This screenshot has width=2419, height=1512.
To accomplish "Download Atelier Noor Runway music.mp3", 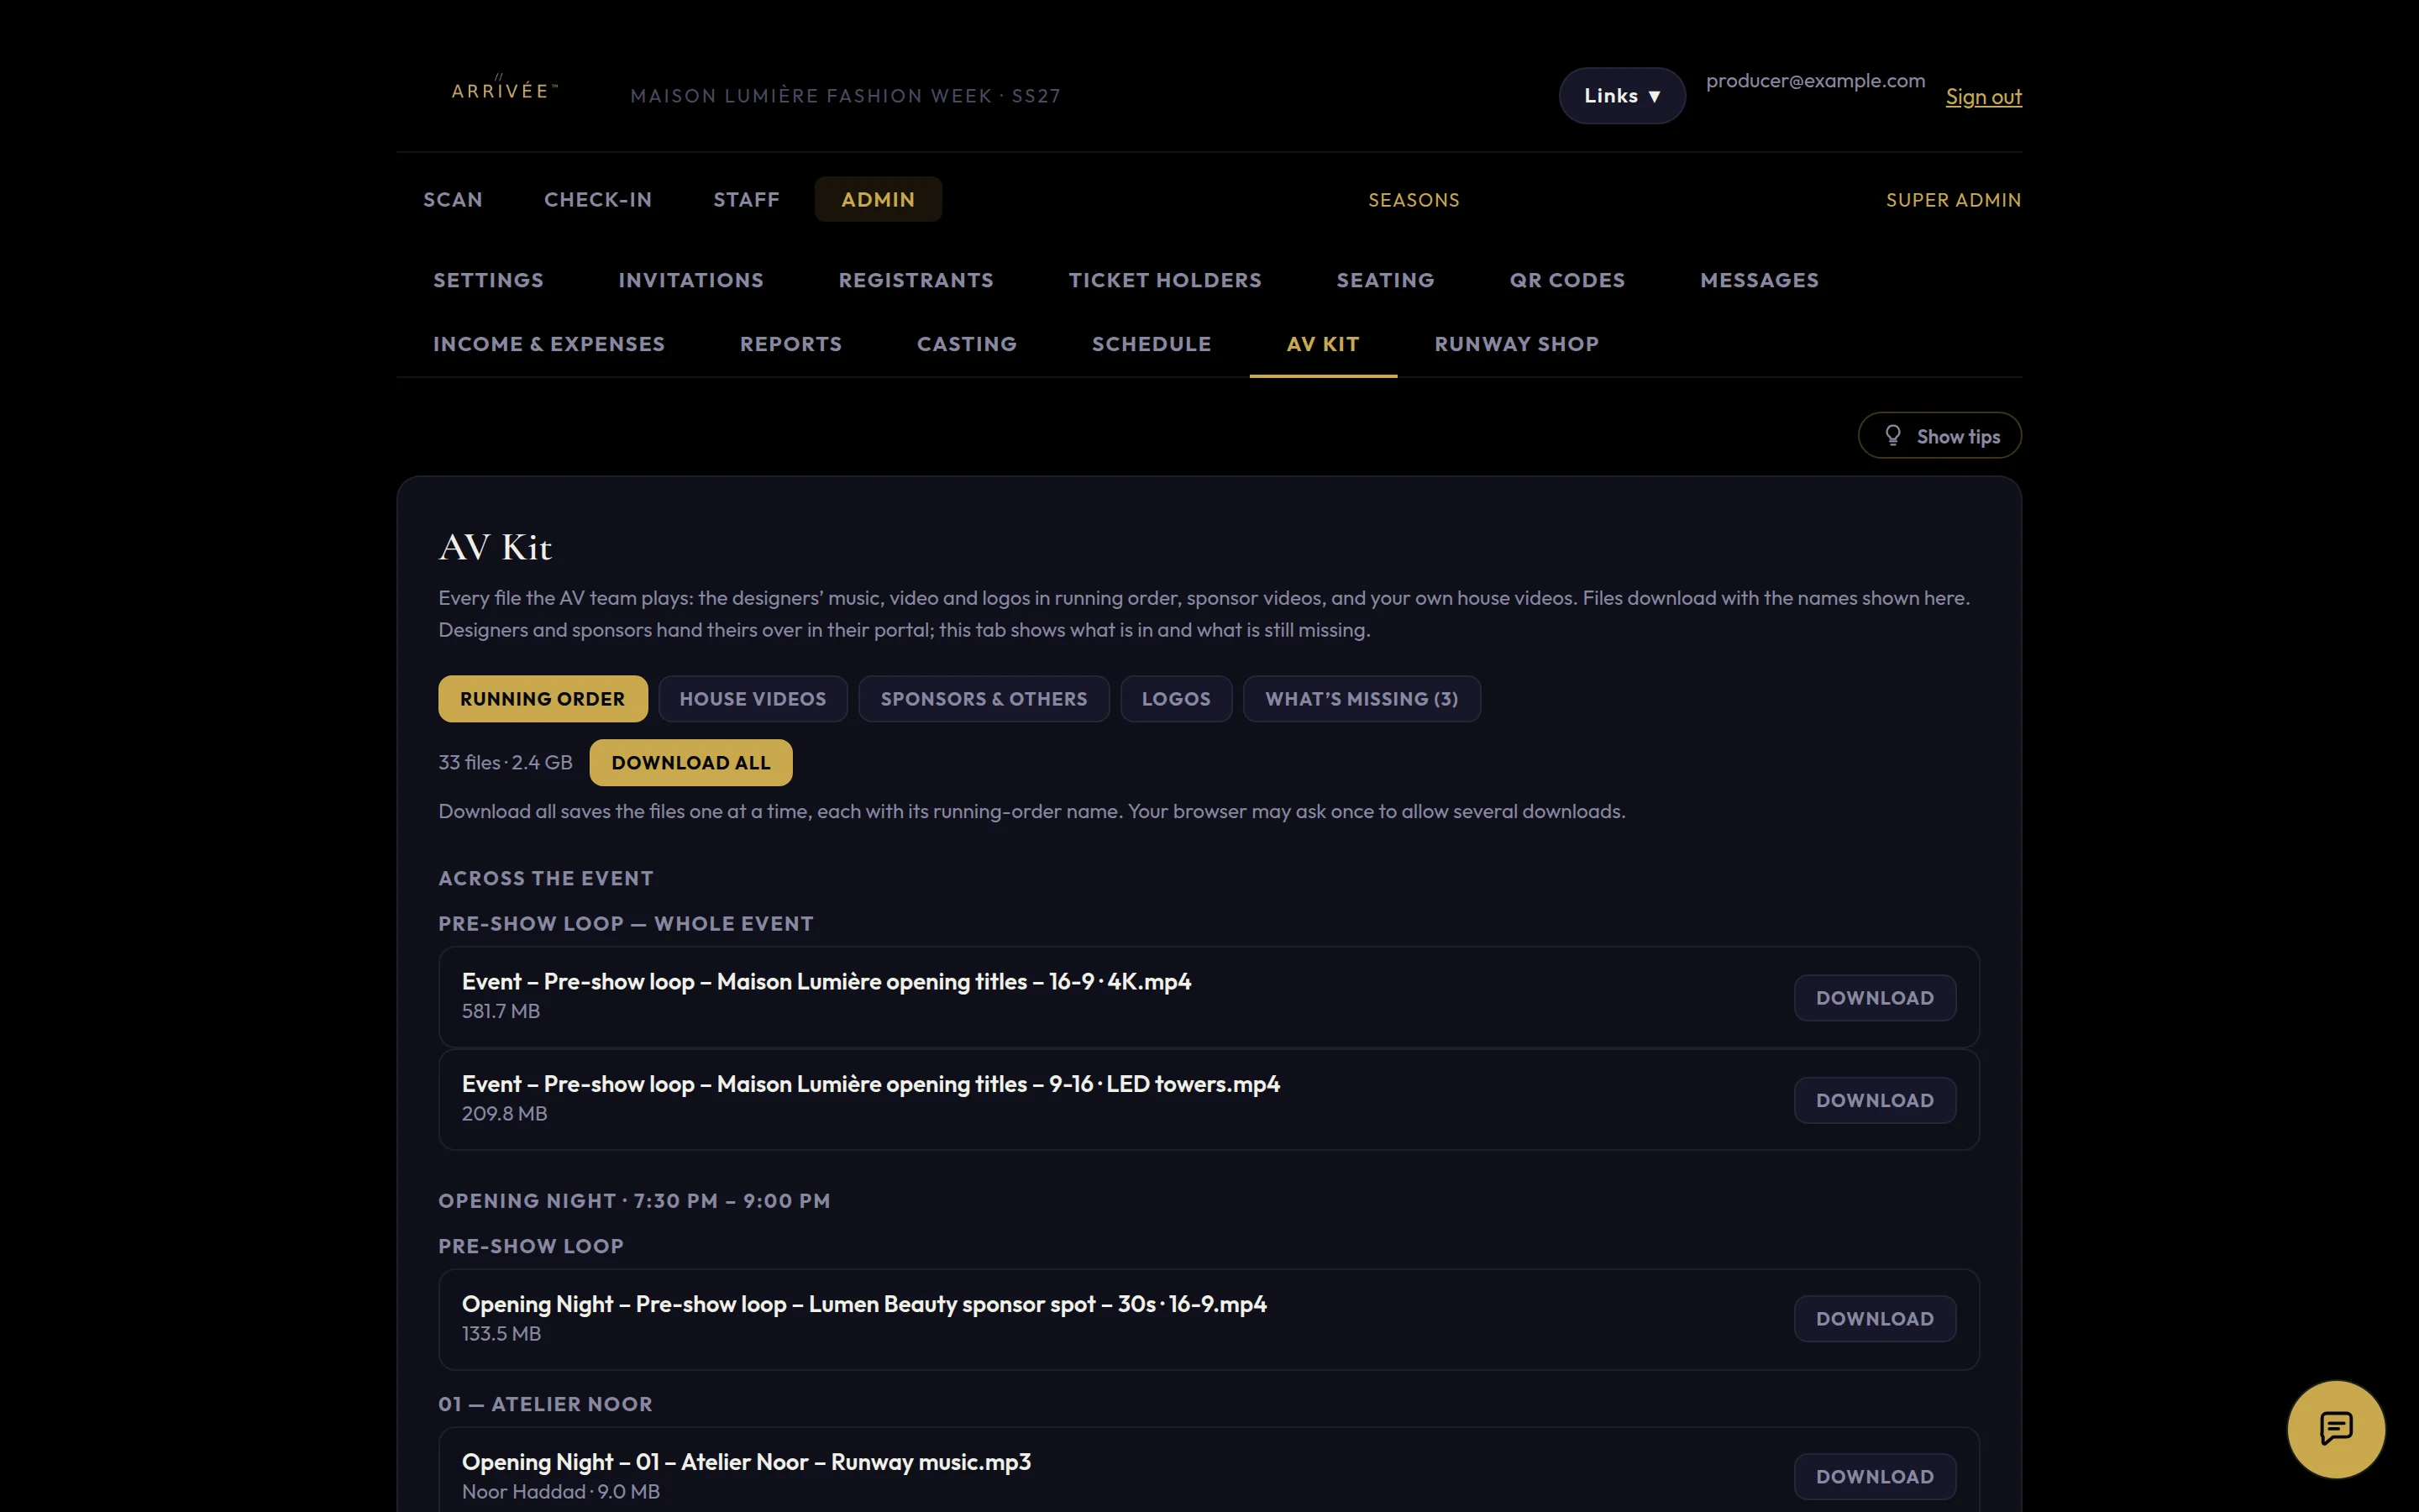I will click(1874, 1477).
